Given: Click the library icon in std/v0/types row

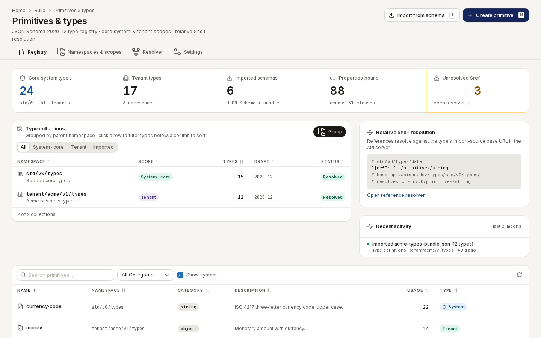Looking at the screenshot, I should pyautogui.click(x=20, y=174).
